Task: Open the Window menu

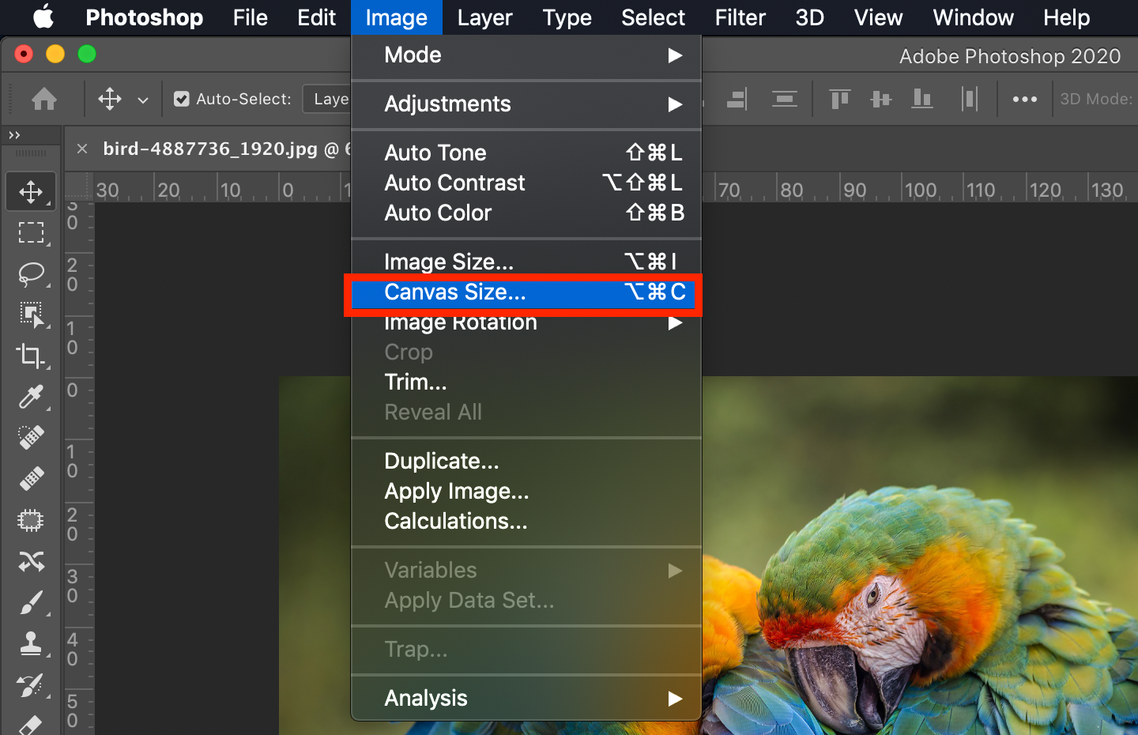Action: (x=973, y=17)
